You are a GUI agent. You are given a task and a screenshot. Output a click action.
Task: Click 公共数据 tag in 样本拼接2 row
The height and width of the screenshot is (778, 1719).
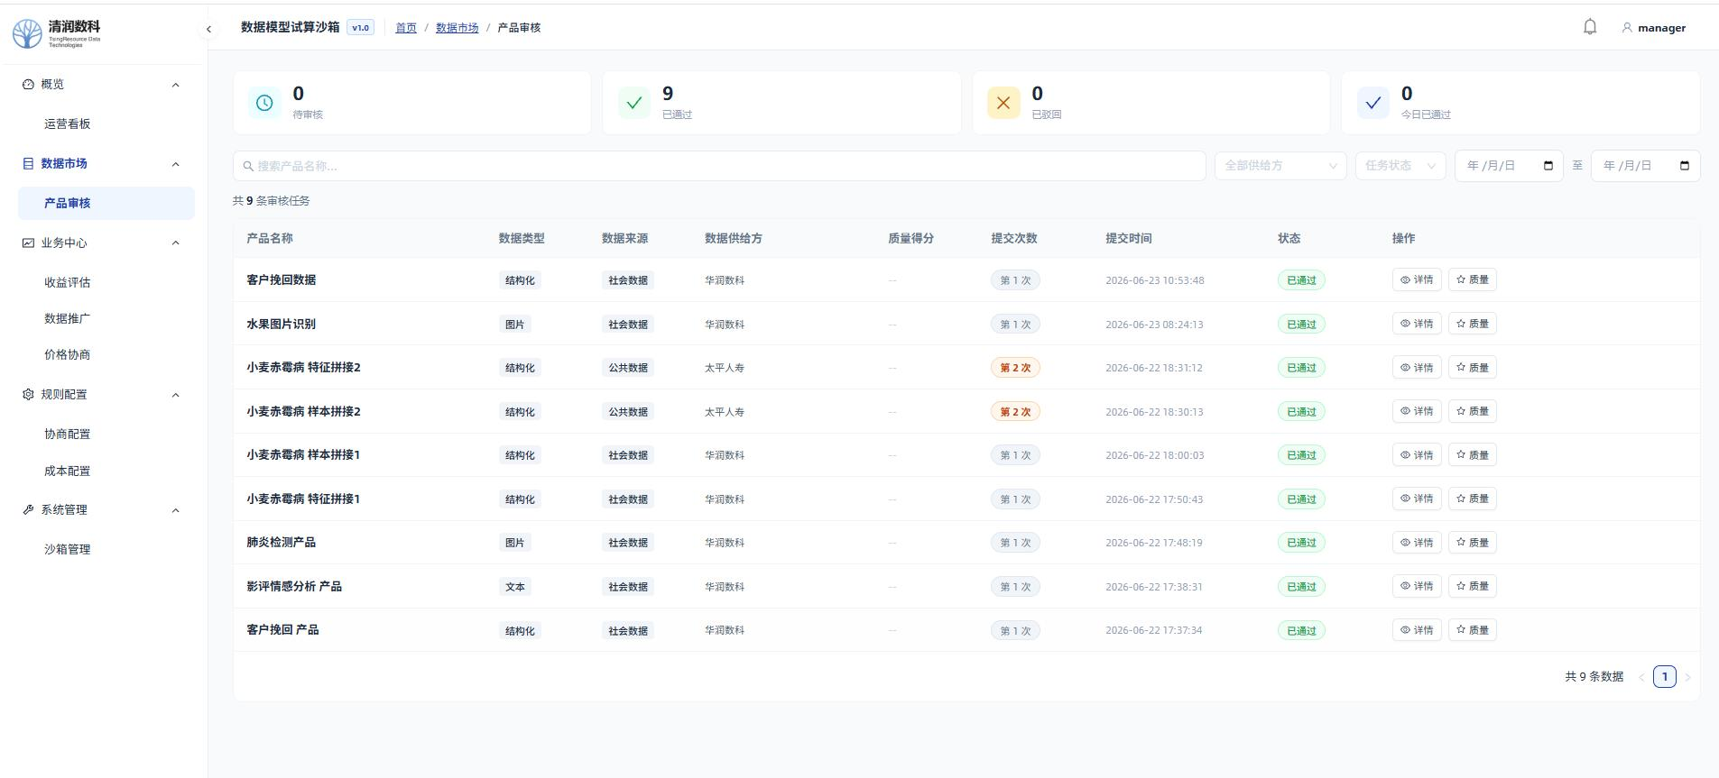628,412
